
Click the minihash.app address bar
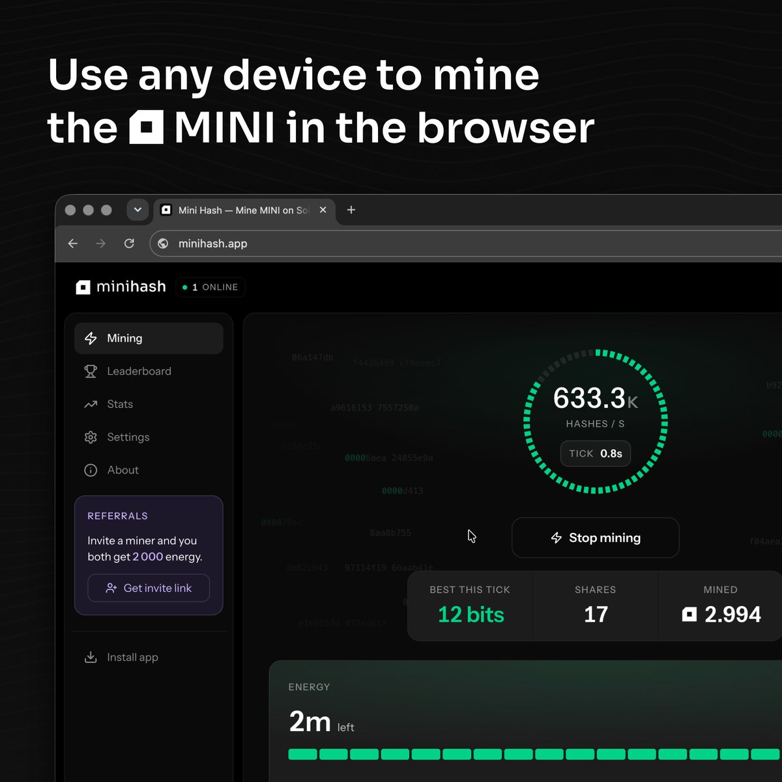click(466, 244)
